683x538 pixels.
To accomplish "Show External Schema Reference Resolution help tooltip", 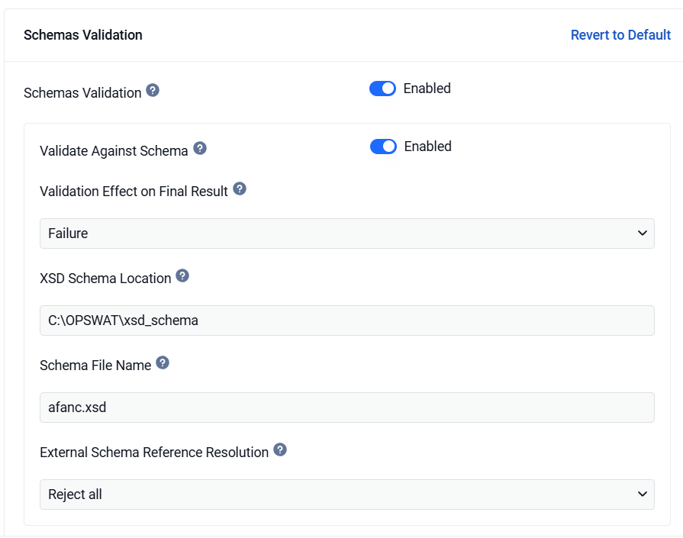I will click(280, 450).
